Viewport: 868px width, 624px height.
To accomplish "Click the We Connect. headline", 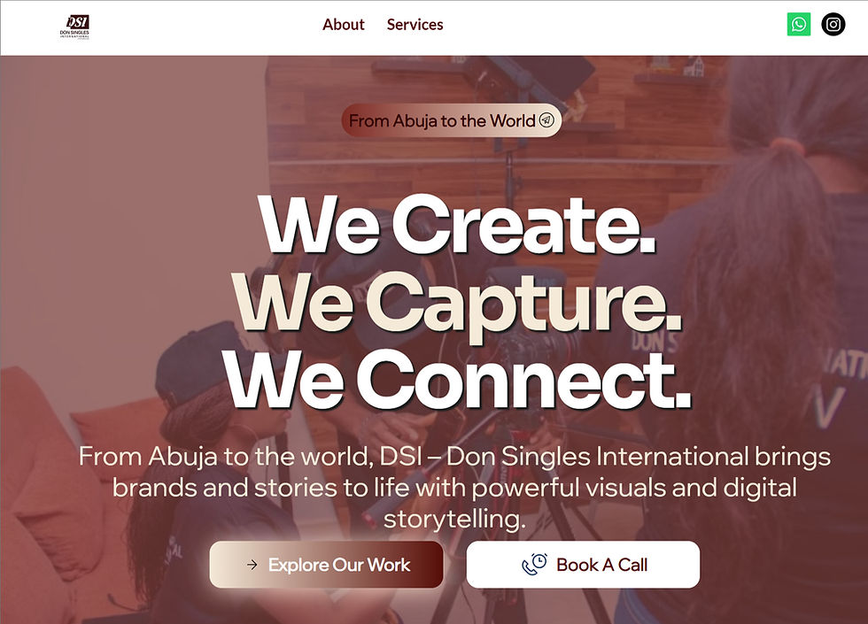I will tap(458, 380).
